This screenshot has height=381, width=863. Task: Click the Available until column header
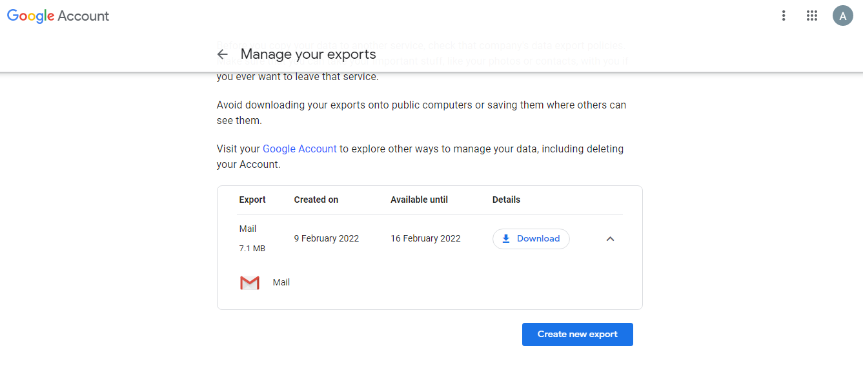click(419, 200)
